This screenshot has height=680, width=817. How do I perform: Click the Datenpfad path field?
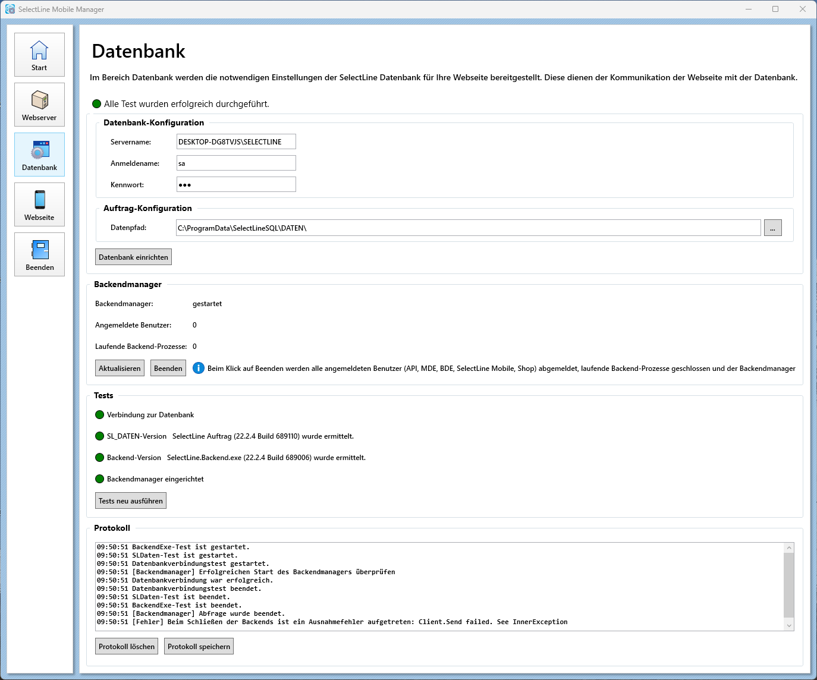tap(469, 228)
